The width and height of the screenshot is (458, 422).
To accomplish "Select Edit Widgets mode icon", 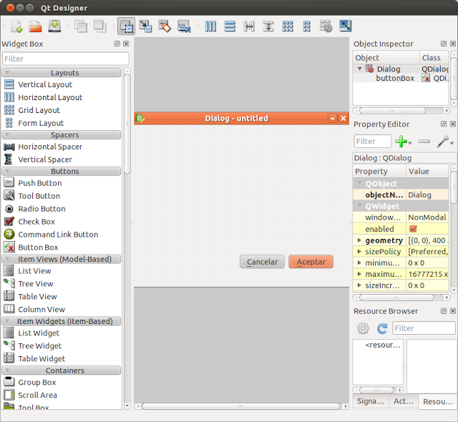I will pos(126,26).
